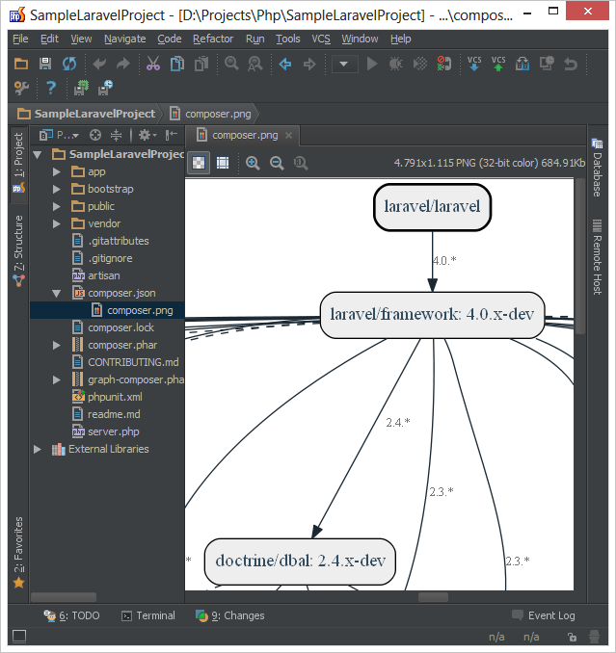Open the Tools menu
Viewport: 616px width, 653px height.
(x=288, y=39)
